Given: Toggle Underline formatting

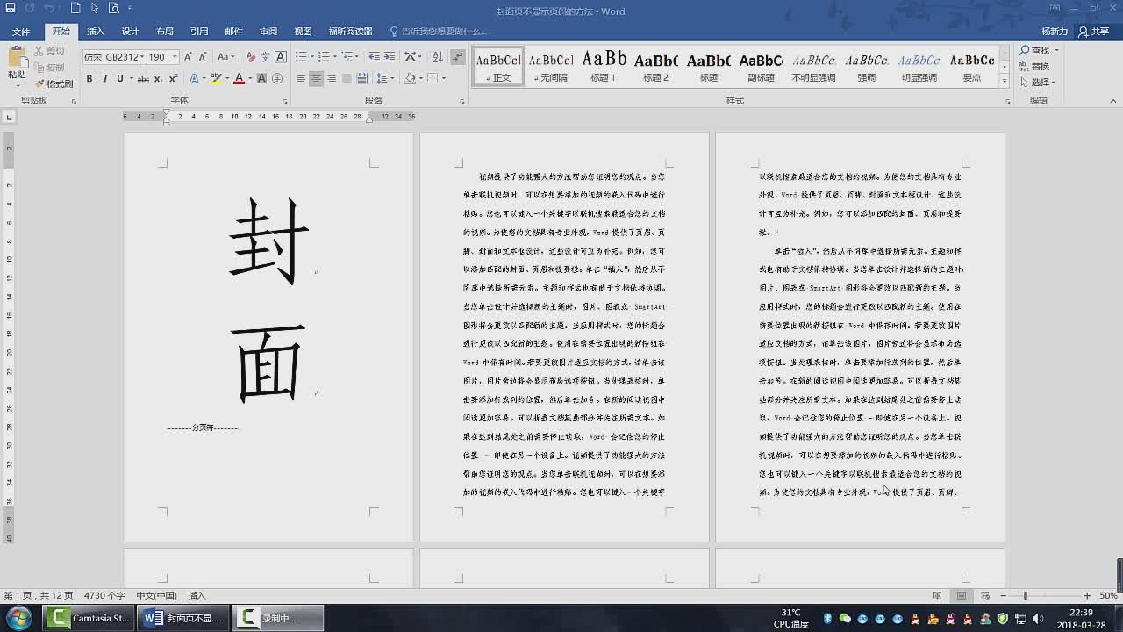Looking at the screenshot, I should [119, 79].
